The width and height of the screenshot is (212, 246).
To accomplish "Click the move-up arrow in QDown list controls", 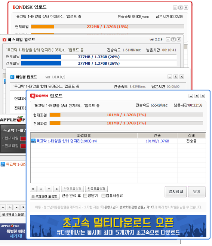I will [x=41, y=189].
